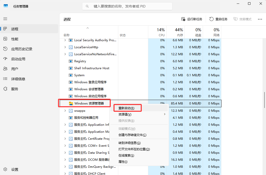266x175 pixels.
Task: Expand 服务主机: Certificate Prop row
Action: click(x=65, y=138)
